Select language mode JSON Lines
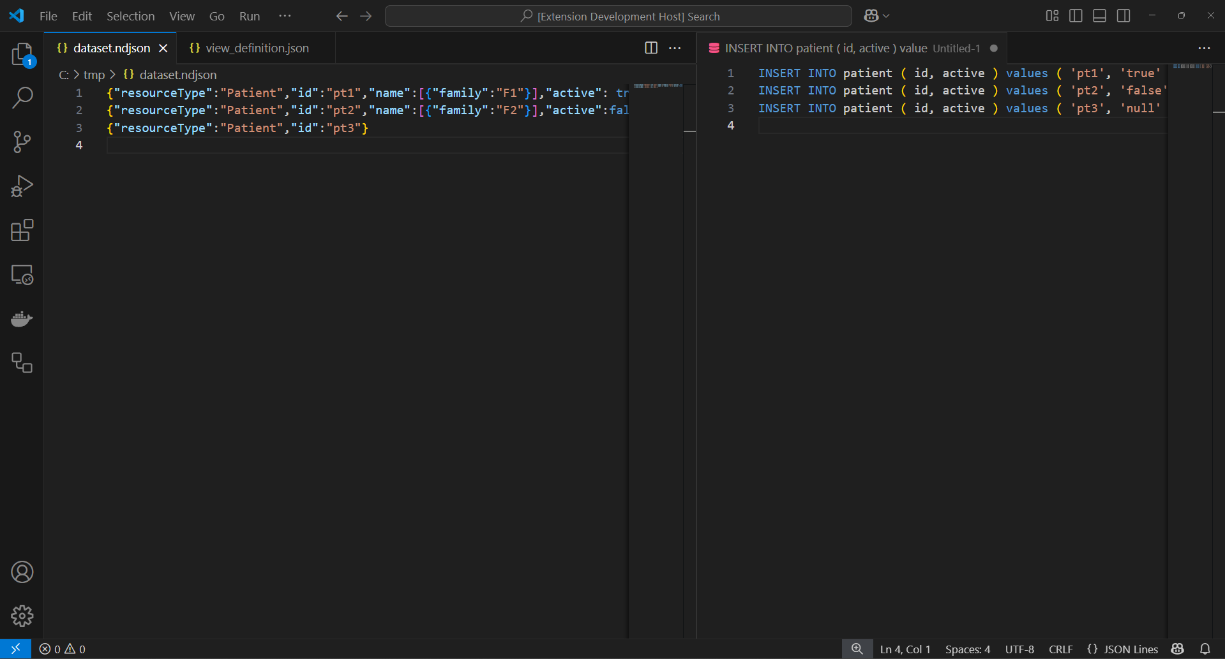Screen dimensions: 1225x659 [1122, 649]
